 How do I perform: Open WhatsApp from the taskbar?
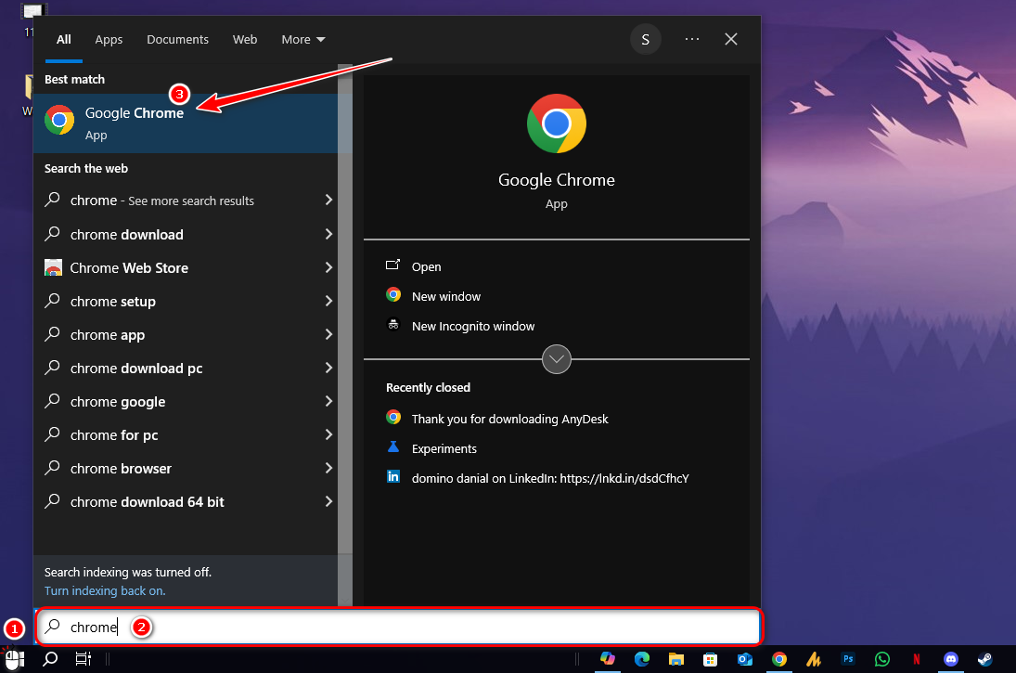tap(881, 658)
